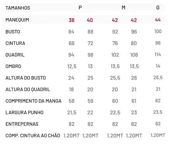Click the LARGURA PUNHO label
Viewport: 170px width, 145px height.
25,112
